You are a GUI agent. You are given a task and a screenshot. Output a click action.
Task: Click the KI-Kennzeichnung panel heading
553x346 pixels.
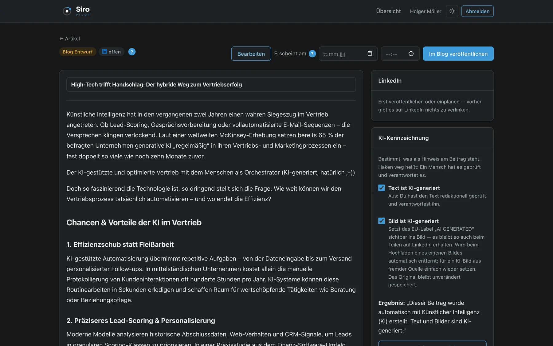click(x=403, y=138)
